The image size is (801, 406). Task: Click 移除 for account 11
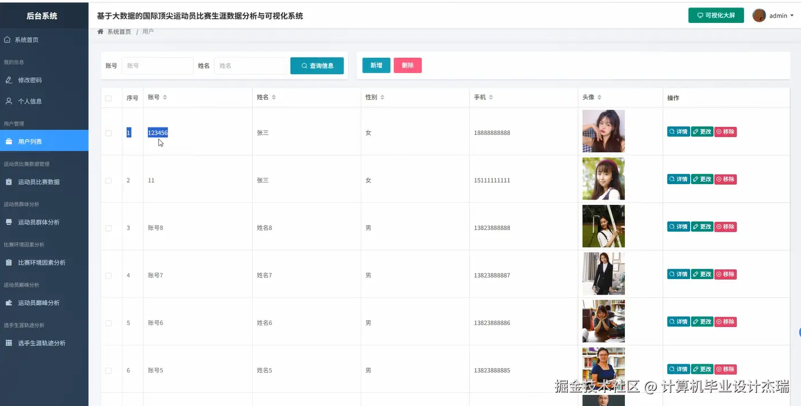726,179
